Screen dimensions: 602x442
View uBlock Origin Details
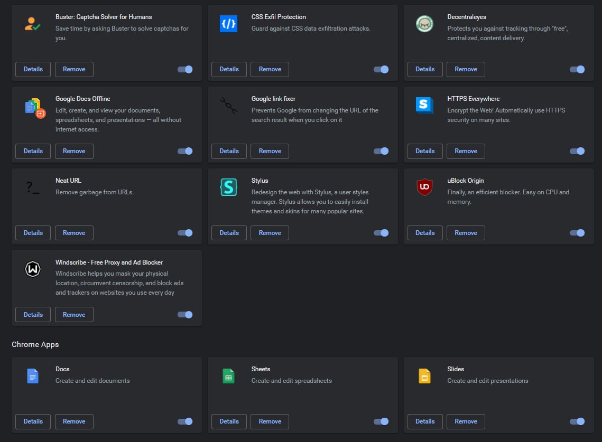click(x=425, y=233)
